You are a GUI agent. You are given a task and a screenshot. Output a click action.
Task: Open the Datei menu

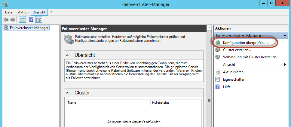coord(9,12)
